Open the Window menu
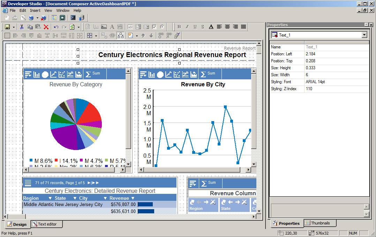This screenshot has height=237, width=376. [x=63, y=10]
